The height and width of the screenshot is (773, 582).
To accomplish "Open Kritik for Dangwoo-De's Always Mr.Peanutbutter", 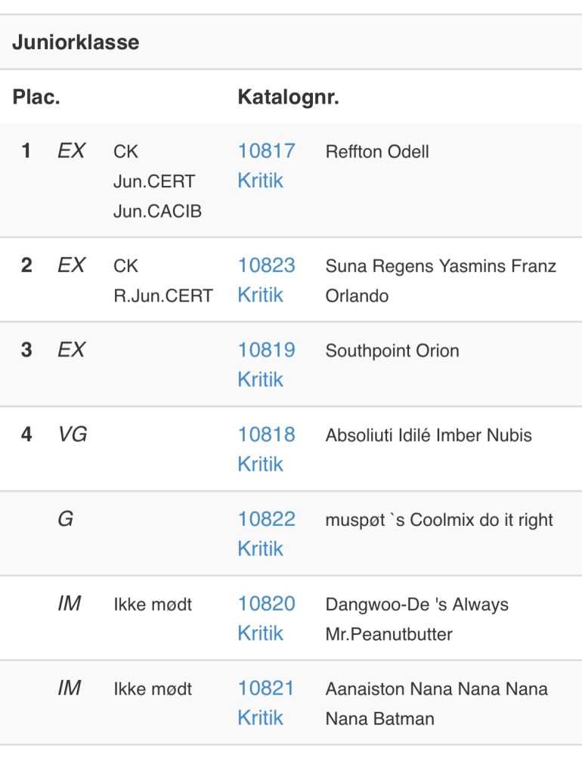I will pos(260,634).
